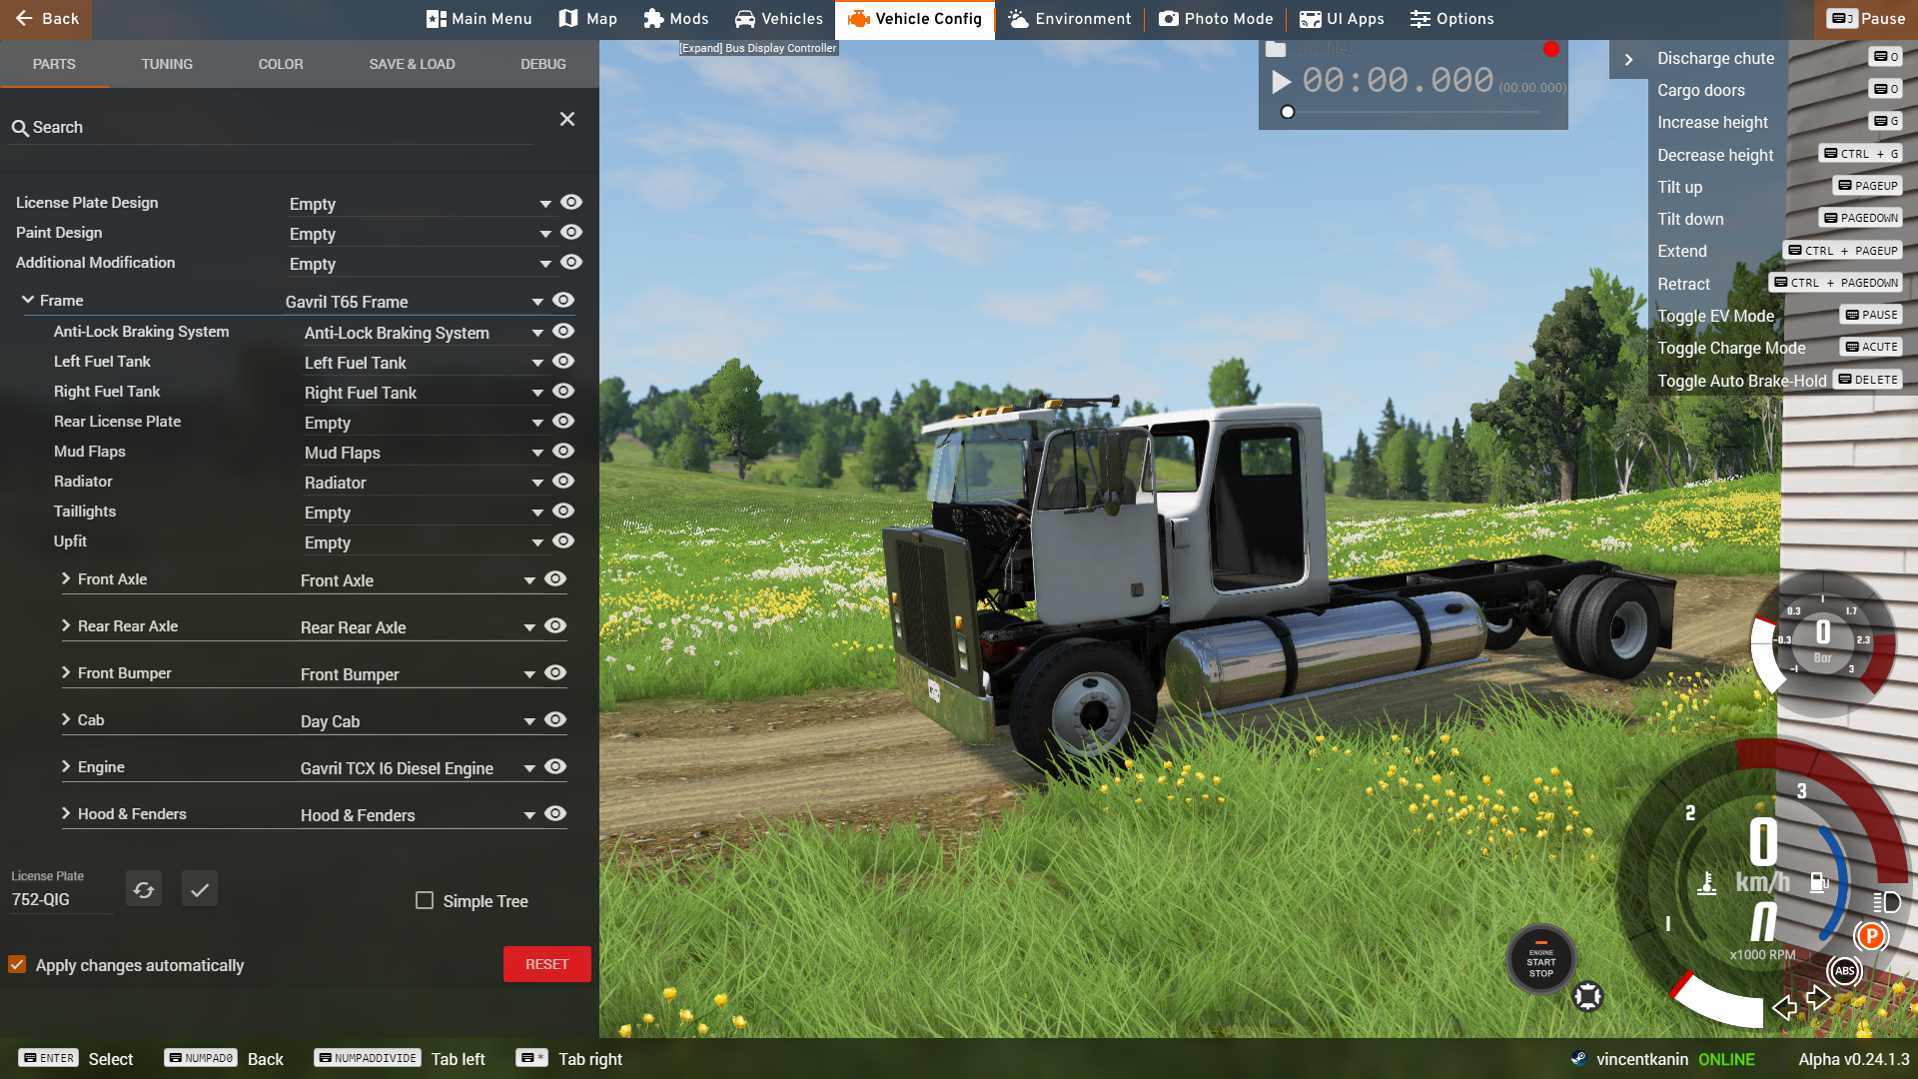1918x1079 pixels.
Task: Toggle visibility eye for Engine
Action: pyautogui.click(x=555, y=766)
